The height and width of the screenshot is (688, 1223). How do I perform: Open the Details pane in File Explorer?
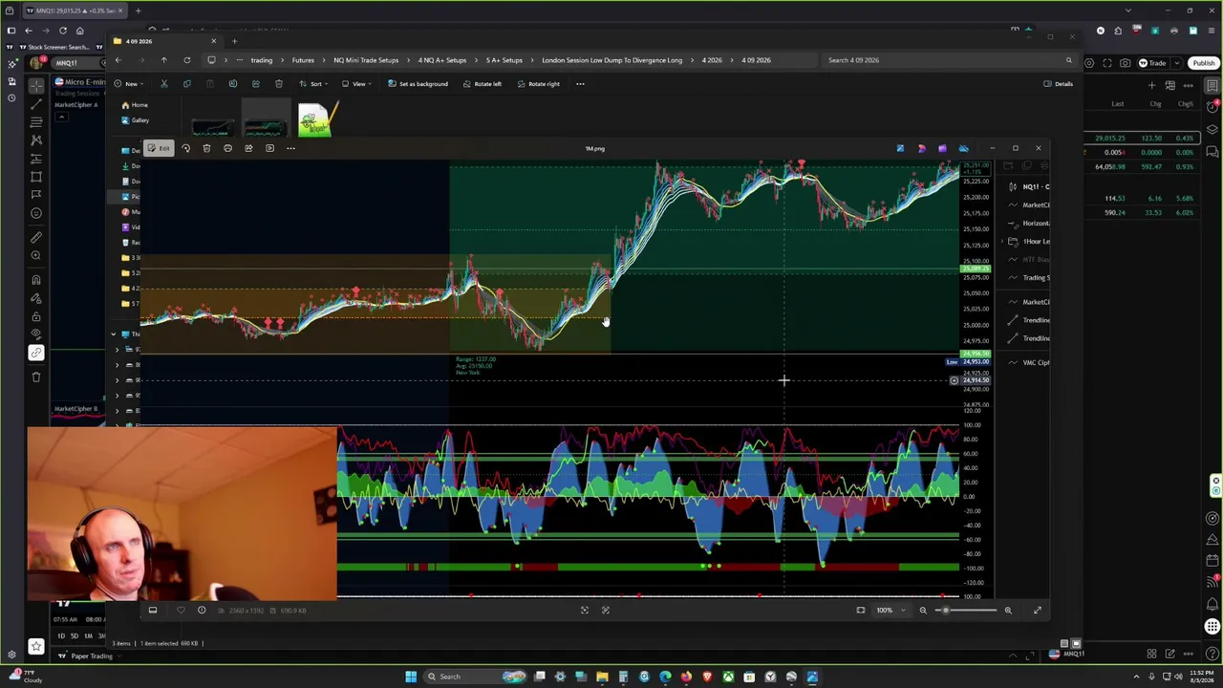(1059, 84)
